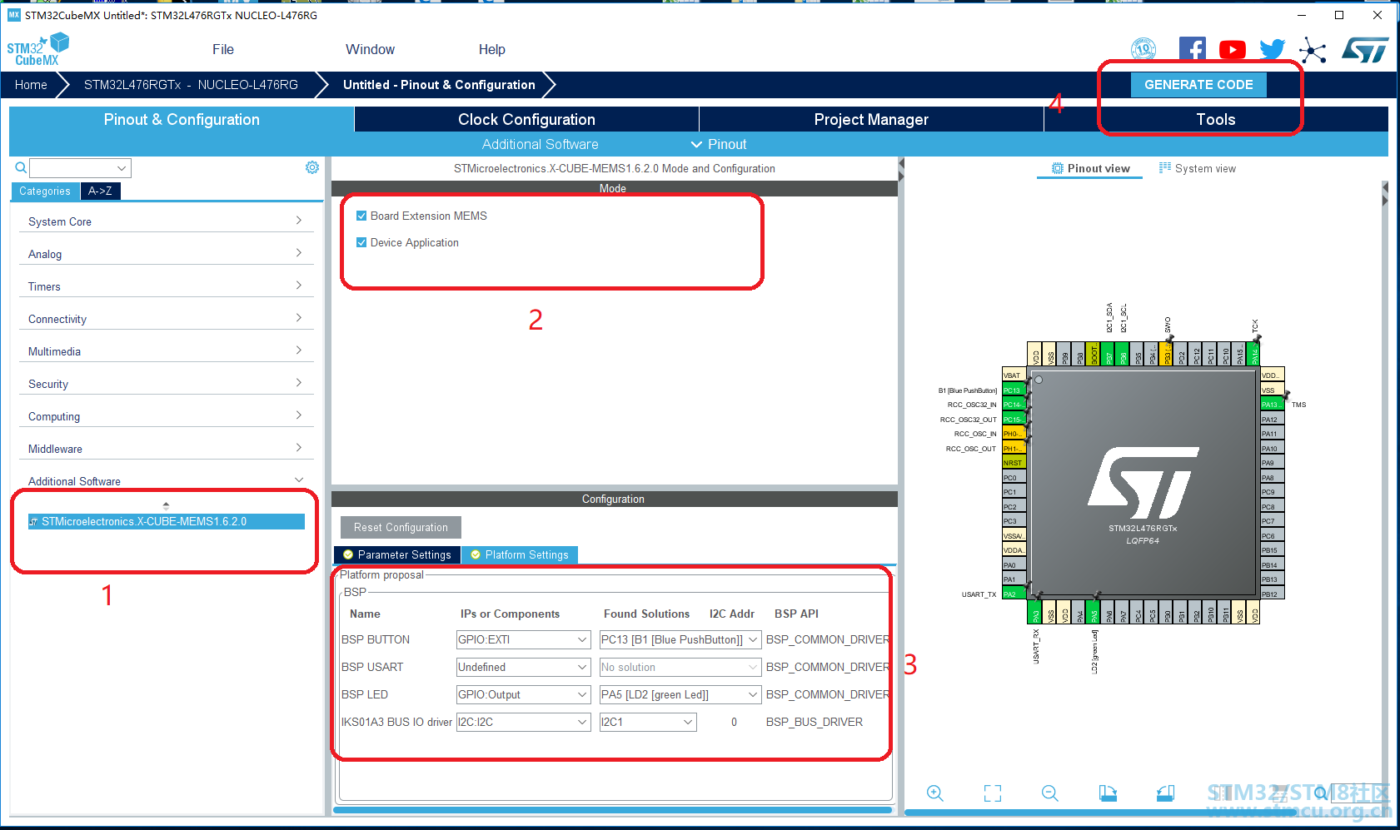Open the PA5 LD2 green Led dropdown
Screen dimensions: 1400x830
680,694
